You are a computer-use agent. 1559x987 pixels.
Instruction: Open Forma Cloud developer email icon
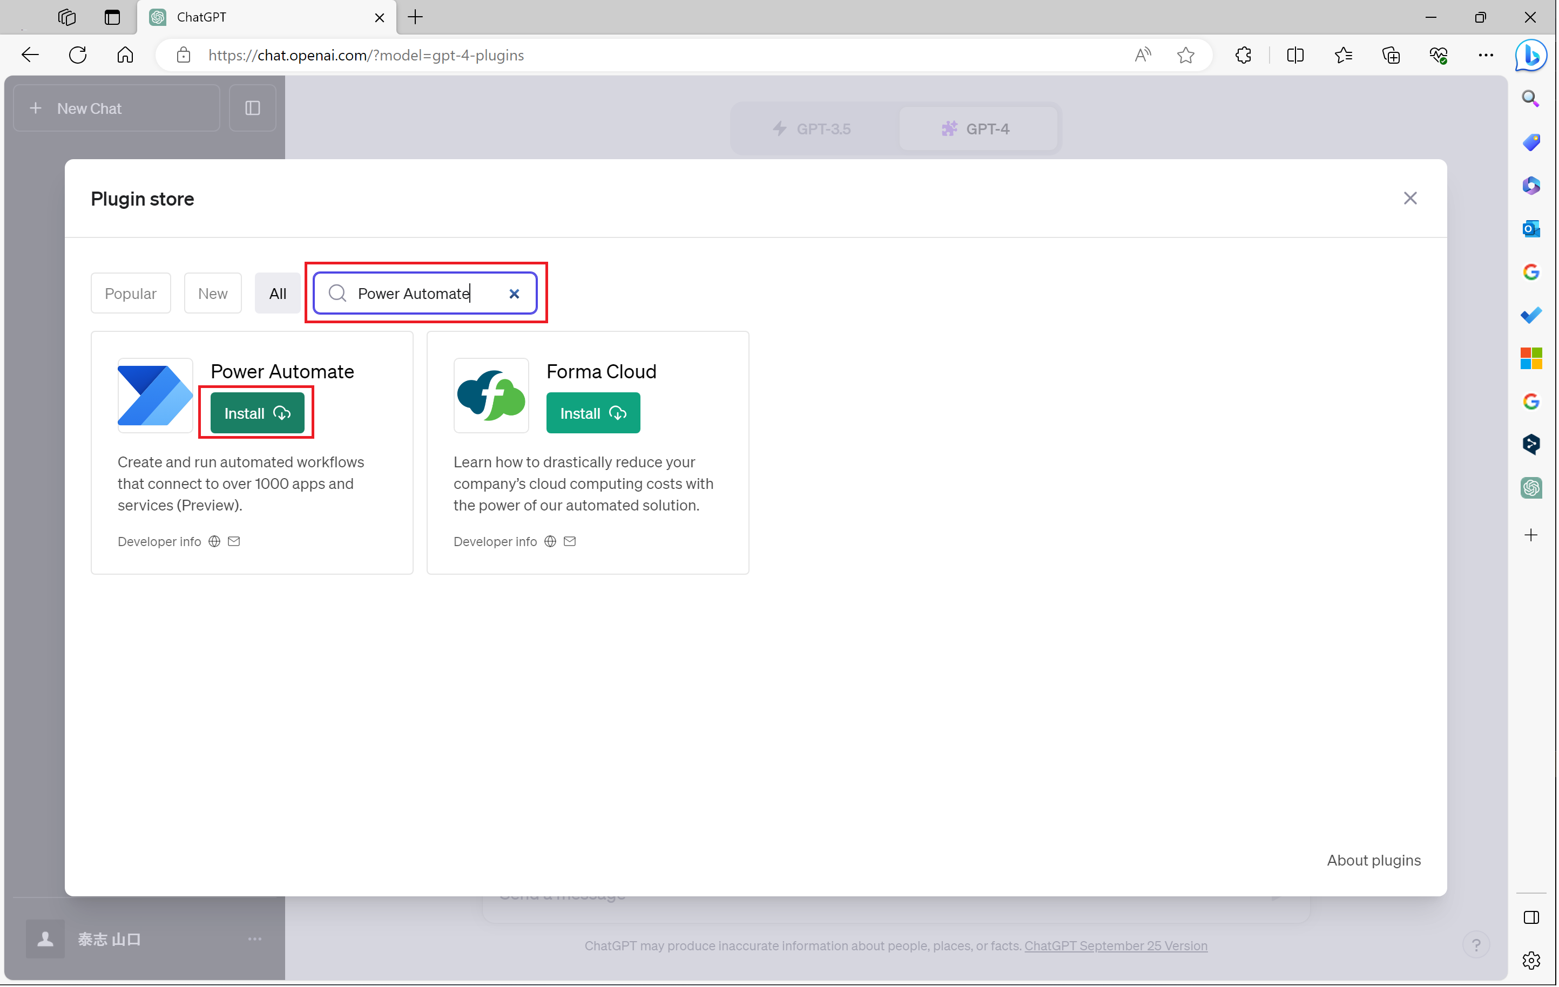(x=570, y=541)
